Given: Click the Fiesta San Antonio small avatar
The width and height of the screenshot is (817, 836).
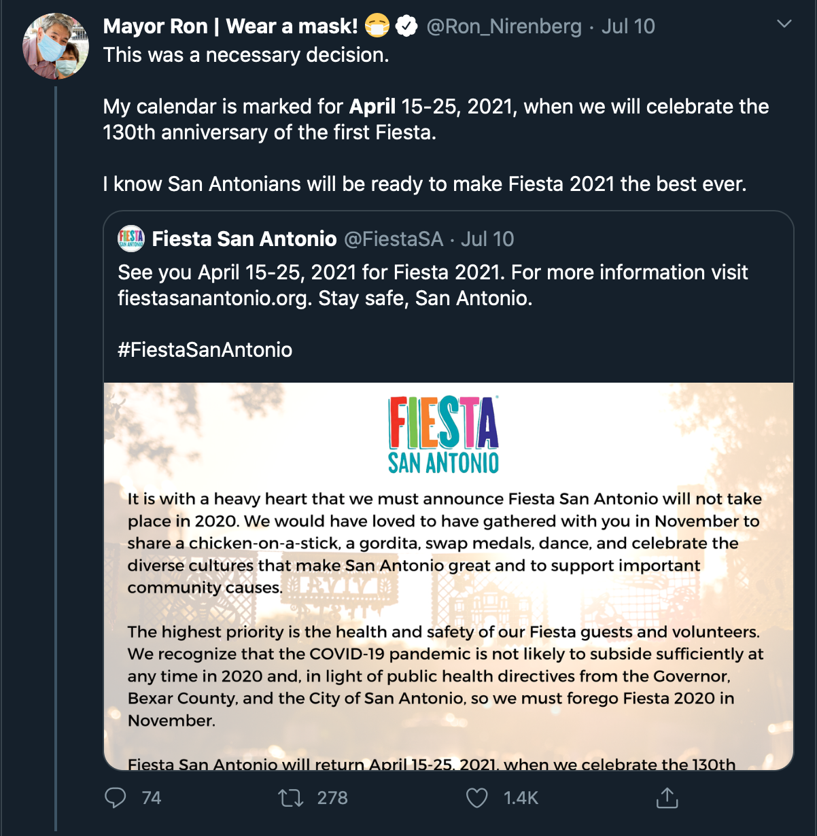Looking at the screenshot, I should (x=131, y=239).
